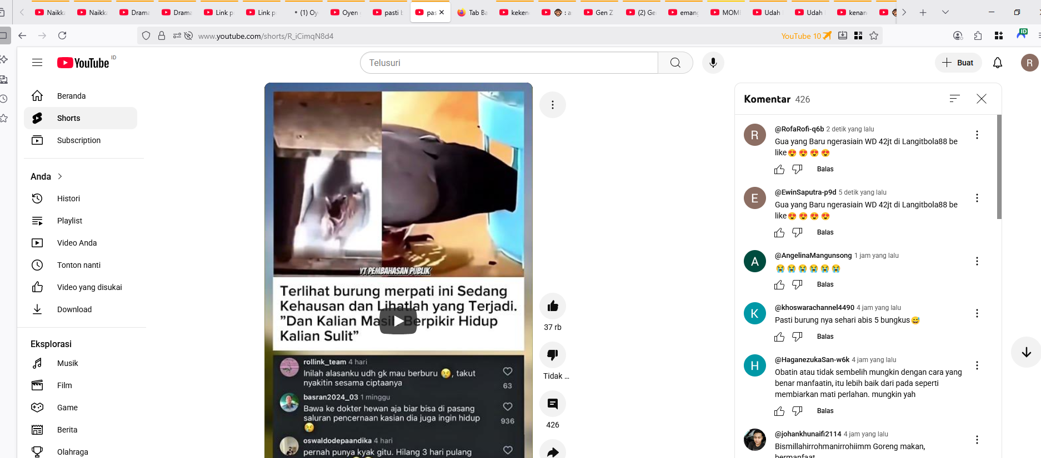Image resolution: width=1041 pixels, height=458 pixels.
Task: Like the Short with 37 rb likes
Action: click(x=553, y=306)
